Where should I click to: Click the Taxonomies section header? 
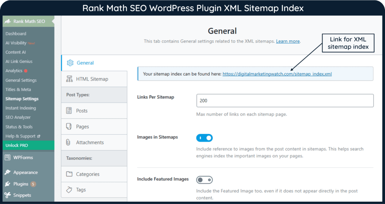pos(94,158)
